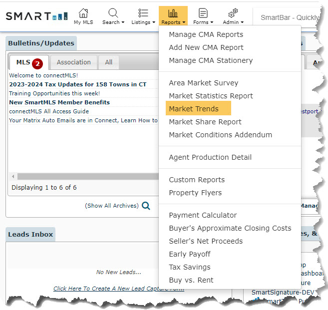
Task: Open Matrix Auto Emails bulletin
Action: [83, 120]
